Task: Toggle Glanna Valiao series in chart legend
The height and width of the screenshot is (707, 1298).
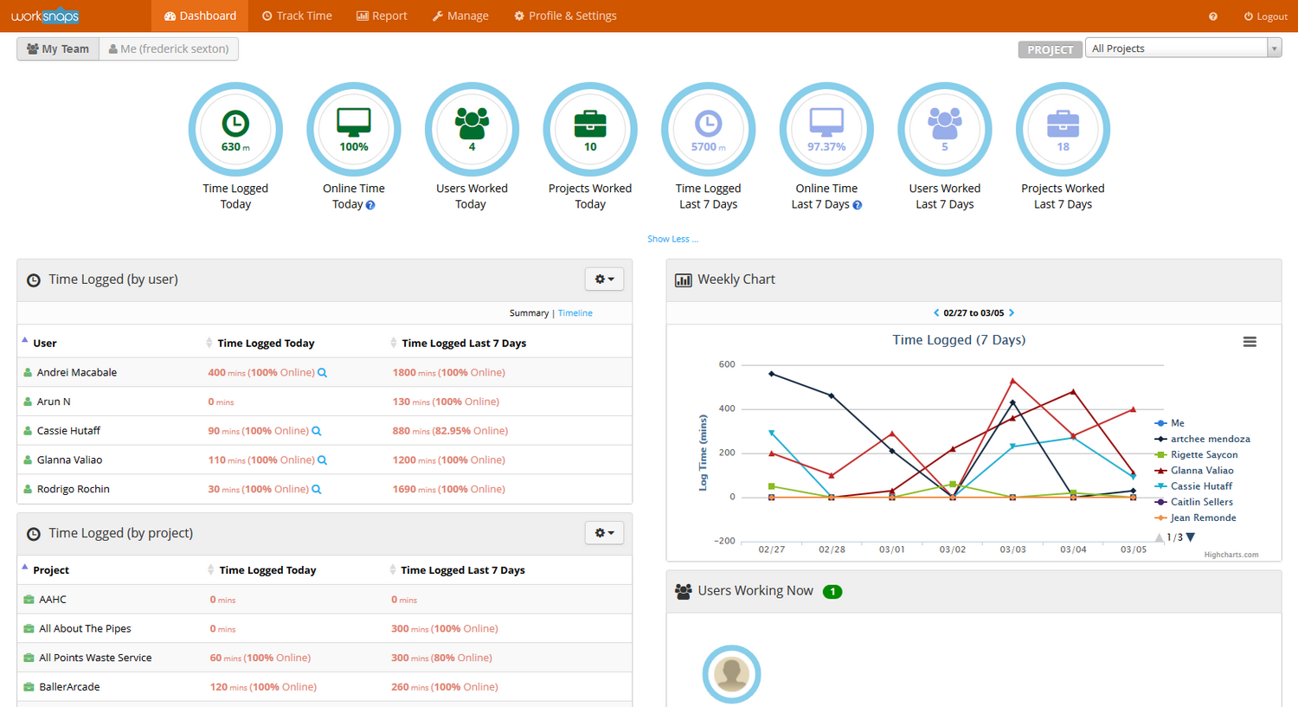Action: [x=1201, y=471]
